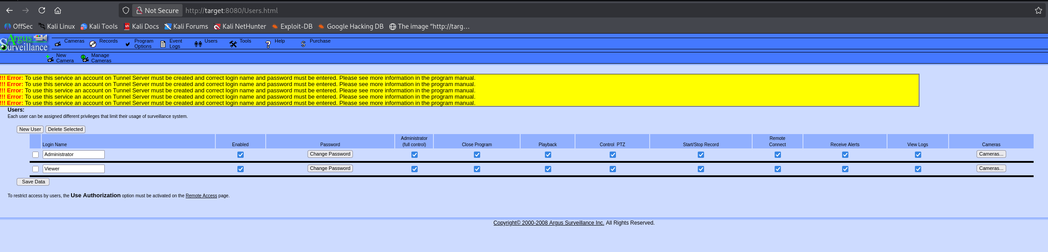Open the Kali Linux bookmark
The height and width of the screenshot is (252, 1048).
click(x=57, y=26)
